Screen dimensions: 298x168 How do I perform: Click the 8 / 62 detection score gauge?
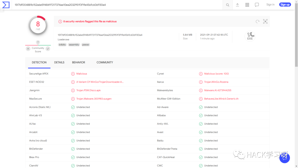[38, 25]
